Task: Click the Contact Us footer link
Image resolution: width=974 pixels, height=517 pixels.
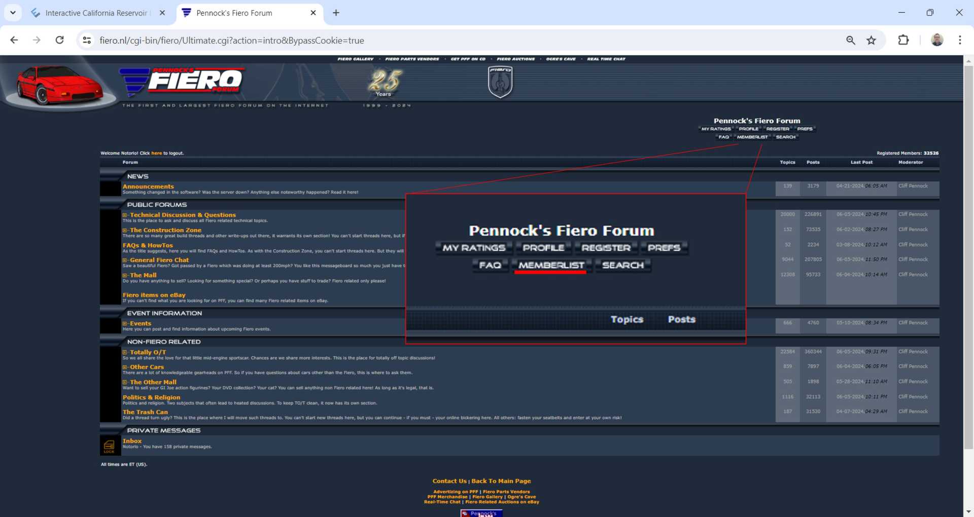Action: point(449,481)
